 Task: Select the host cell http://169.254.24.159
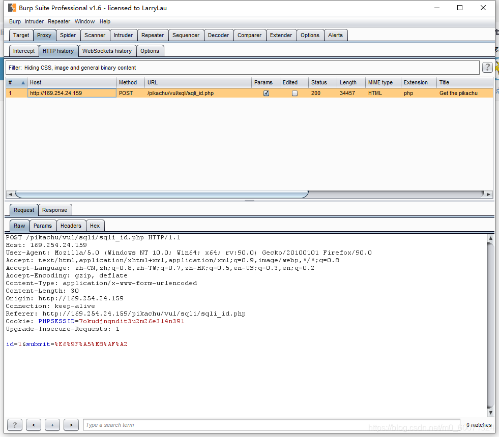click(x=72, y=93)
